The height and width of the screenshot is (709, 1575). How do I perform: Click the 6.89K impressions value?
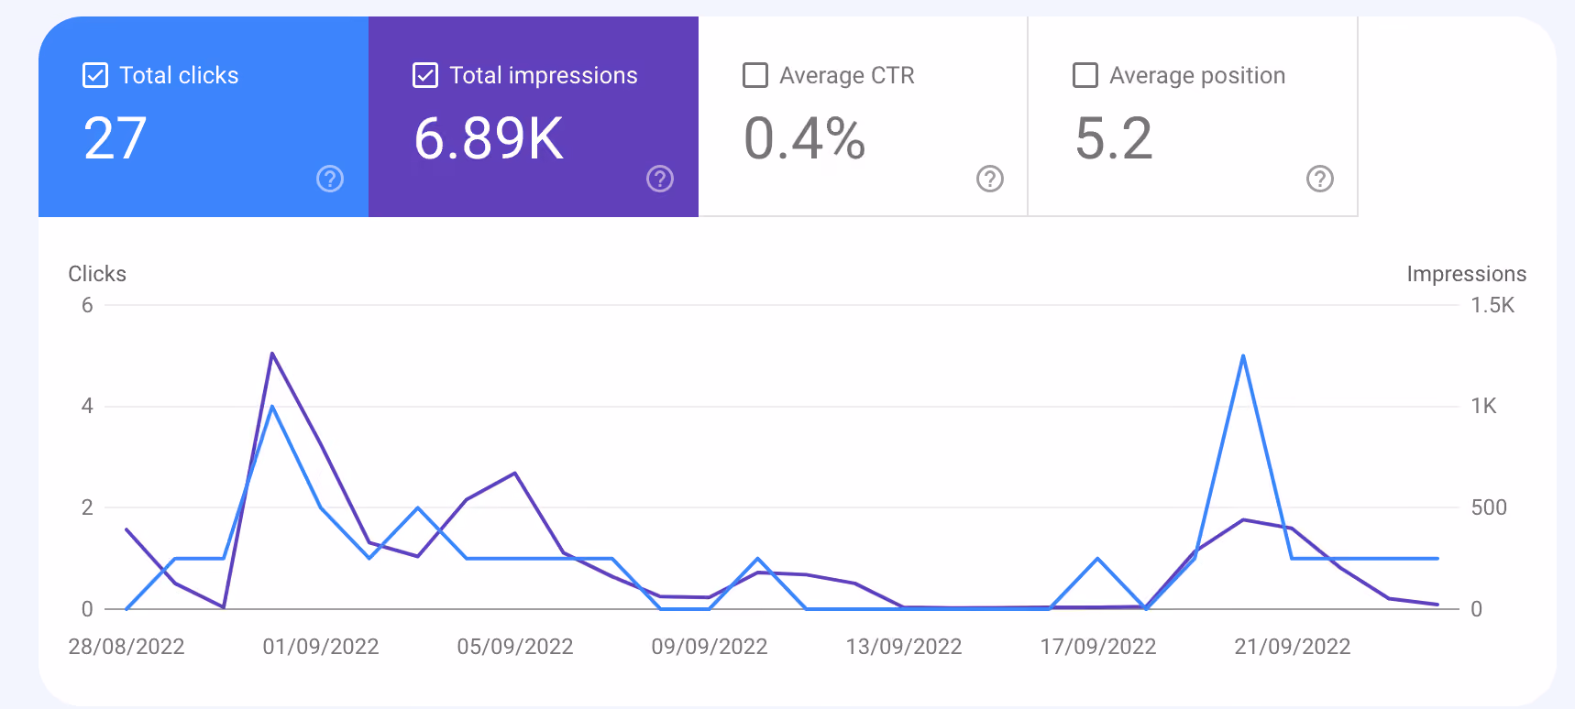pos(489,139)
